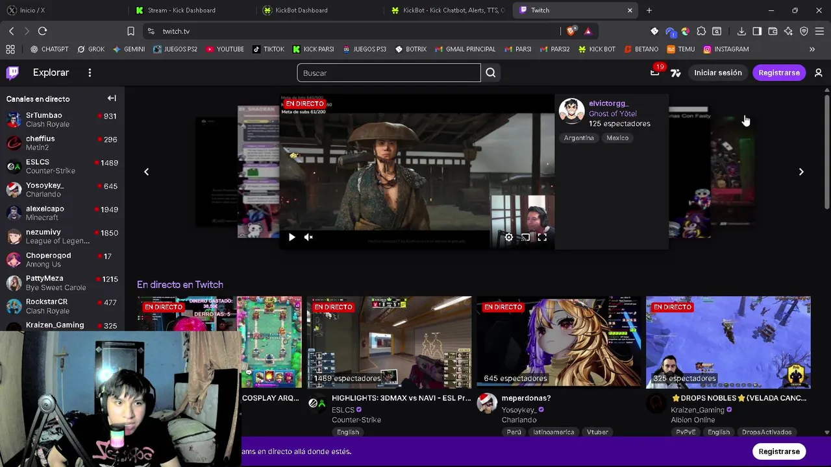Click the search magnifier button
This screenshot has height=467, width=831.
click(491, 73)
